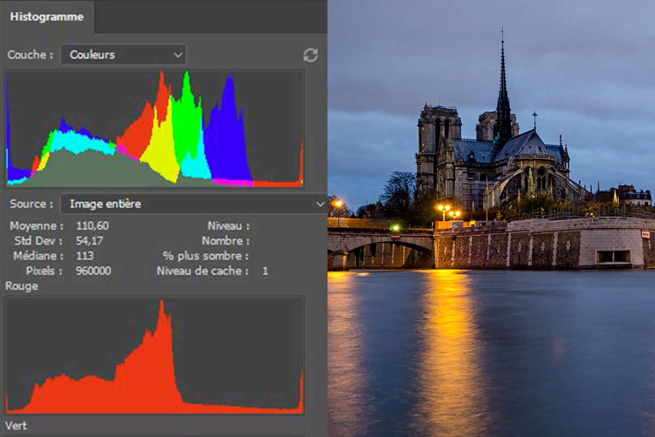Expand the Couleurs selector chevron
The width and height of the screenshot is (655, 437).
click(x=177, y=55)
